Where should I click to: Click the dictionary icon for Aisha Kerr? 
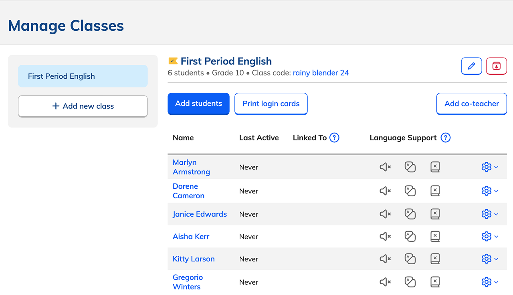(x=435, y=236)
